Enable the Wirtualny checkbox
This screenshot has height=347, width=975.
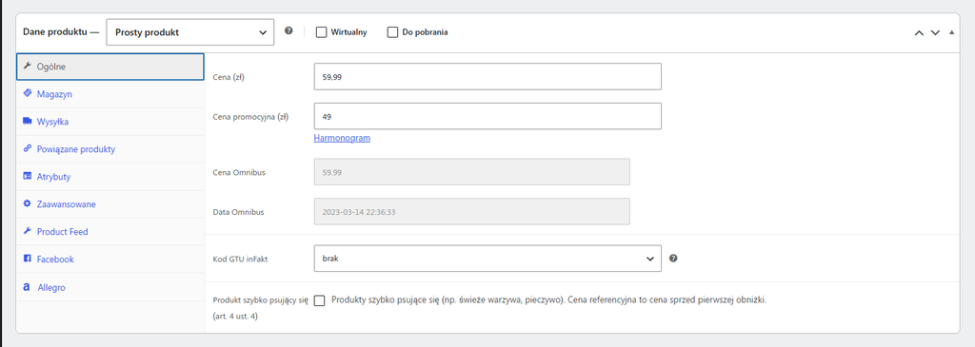click(x=321, y=32)
